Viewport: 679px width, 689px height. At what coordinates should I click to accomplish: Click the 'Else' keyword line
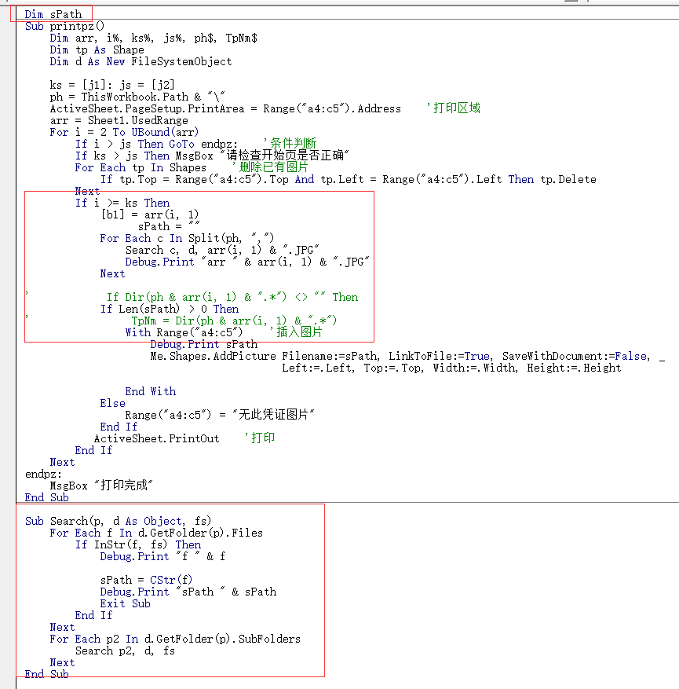(x=112, y=403)
